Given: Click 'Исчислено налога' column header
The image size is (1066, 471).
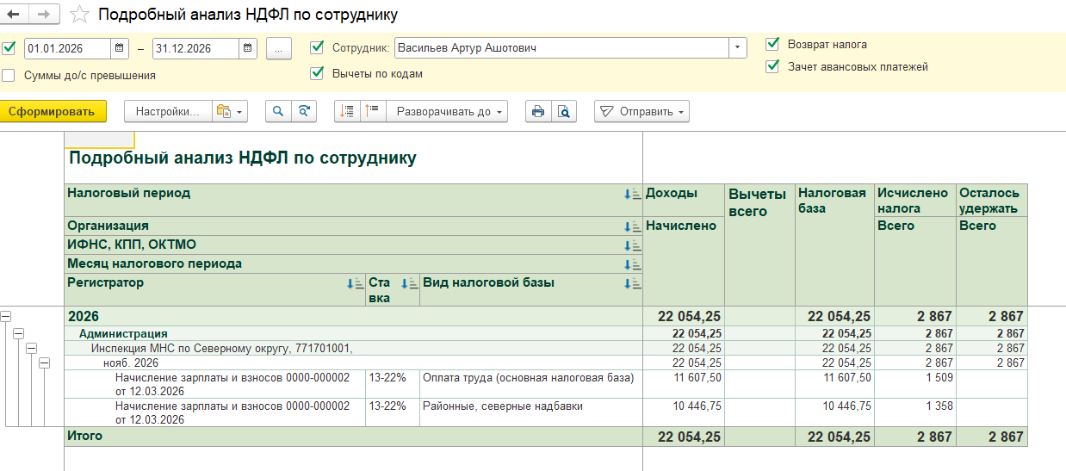Looking at the screenshot, I should [915, 200].
